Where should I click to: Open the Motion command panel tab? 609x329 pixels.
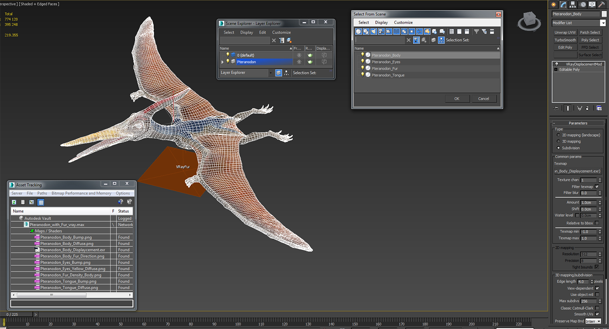pyautogui.click(x=583, y=5)
